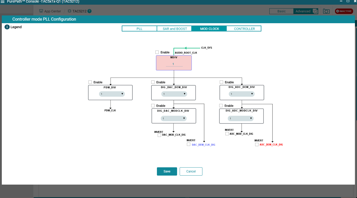Viewport: 357px width, 198px height.
Task: Open App Center monitor icon
Action: [x=41, y=11]
